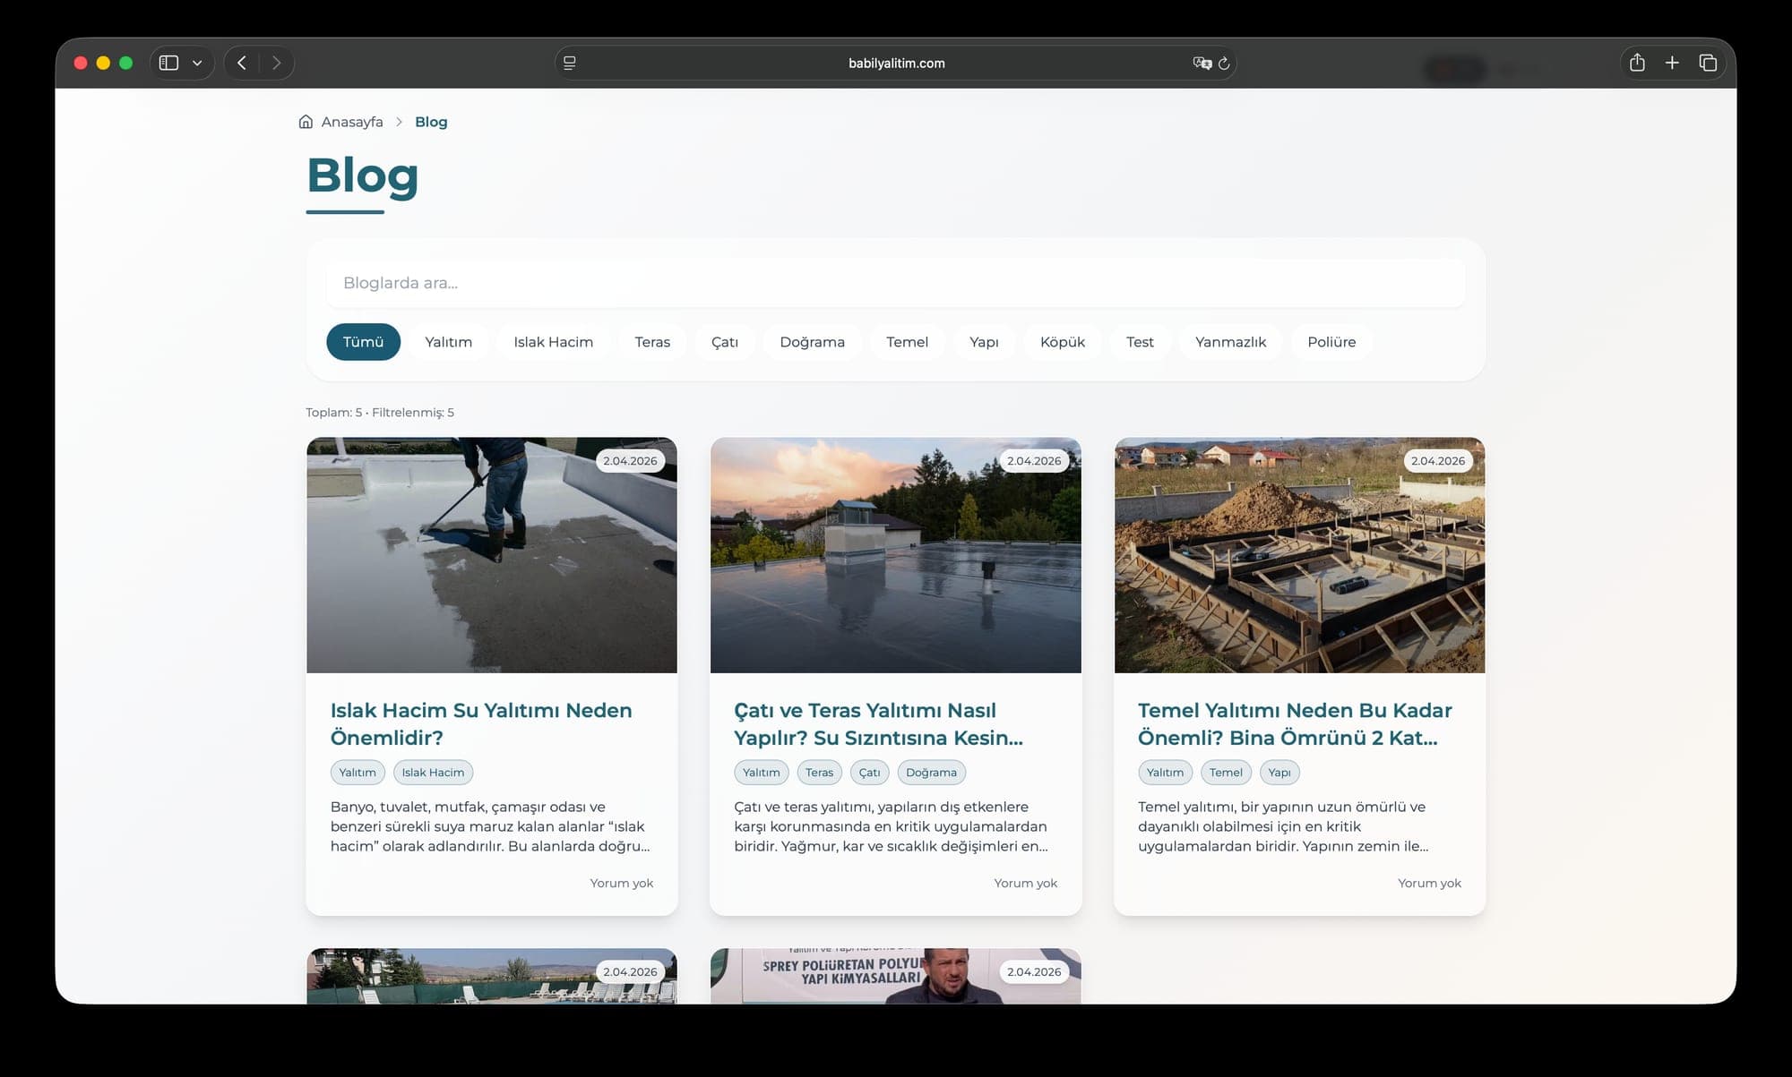This screenshot has width=1792, height=1077.
Task: Open the poolside loungers post thumbnail
Action: [x=492, y=977]
